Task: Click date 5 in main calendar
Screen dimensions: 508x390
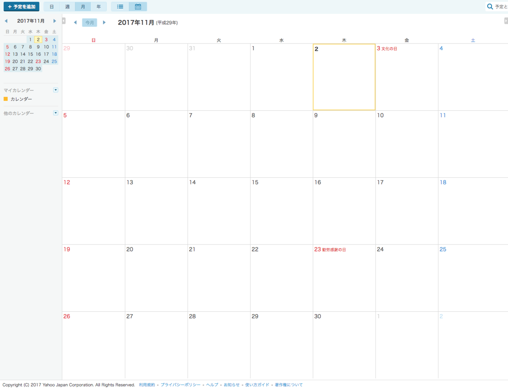Action: [x=65, y=116]
